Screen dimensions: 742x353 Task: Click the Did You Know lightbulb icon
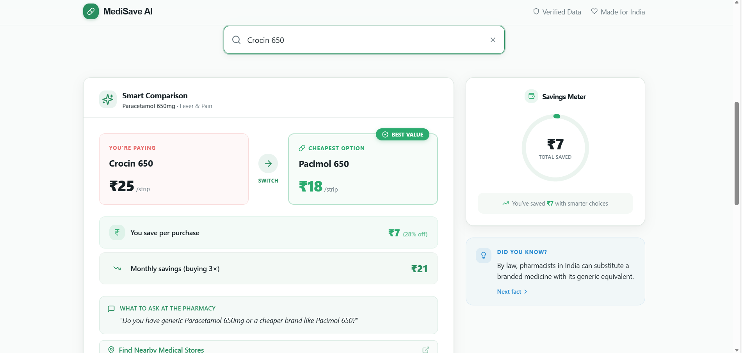484,255
